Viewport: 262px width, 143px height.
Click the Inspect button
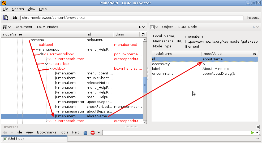click(253, 18)
